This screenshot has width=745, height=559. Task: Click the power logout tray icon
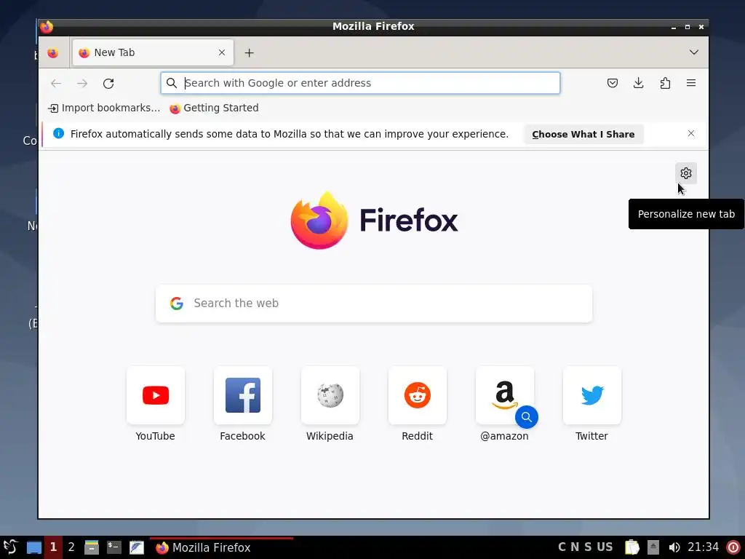[x=733, y=547]
